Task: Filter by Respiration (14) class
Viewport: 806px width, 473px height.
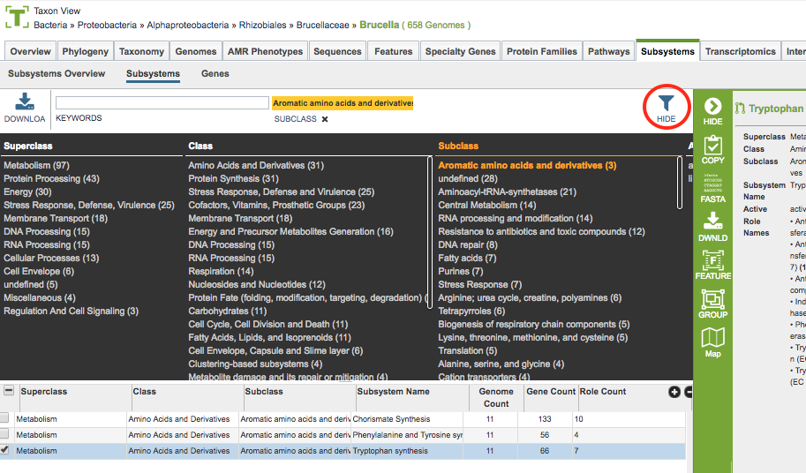Action: point(221,271)
